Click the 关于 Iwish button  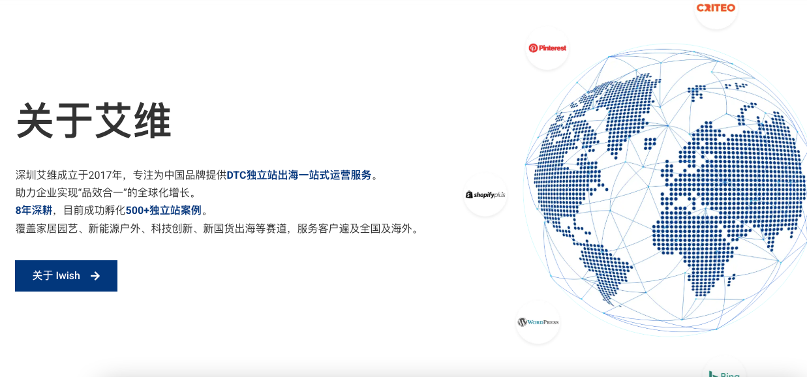tap(66, 276)
